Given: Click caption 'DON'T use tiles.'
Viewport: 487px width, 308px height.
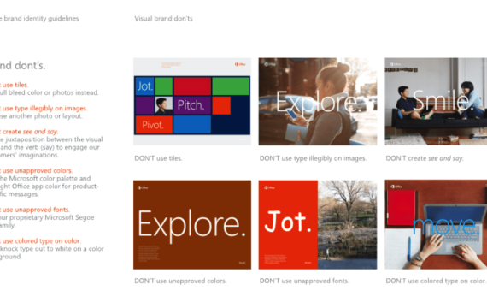Looking at the screenshot, I should point(158,158).
